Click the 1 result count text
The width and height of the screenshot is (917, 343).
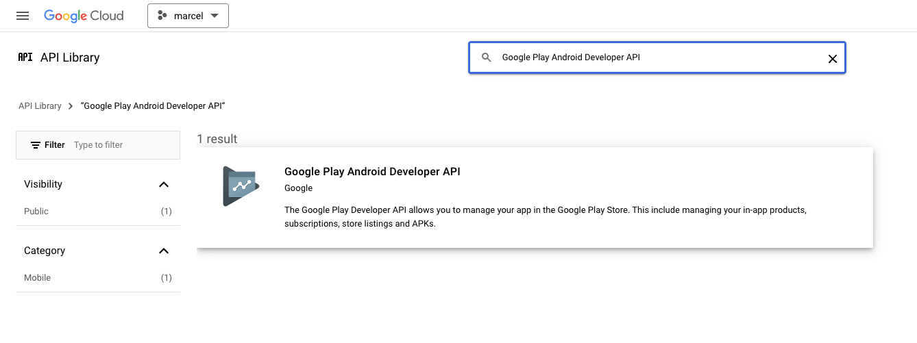[217, 139]
